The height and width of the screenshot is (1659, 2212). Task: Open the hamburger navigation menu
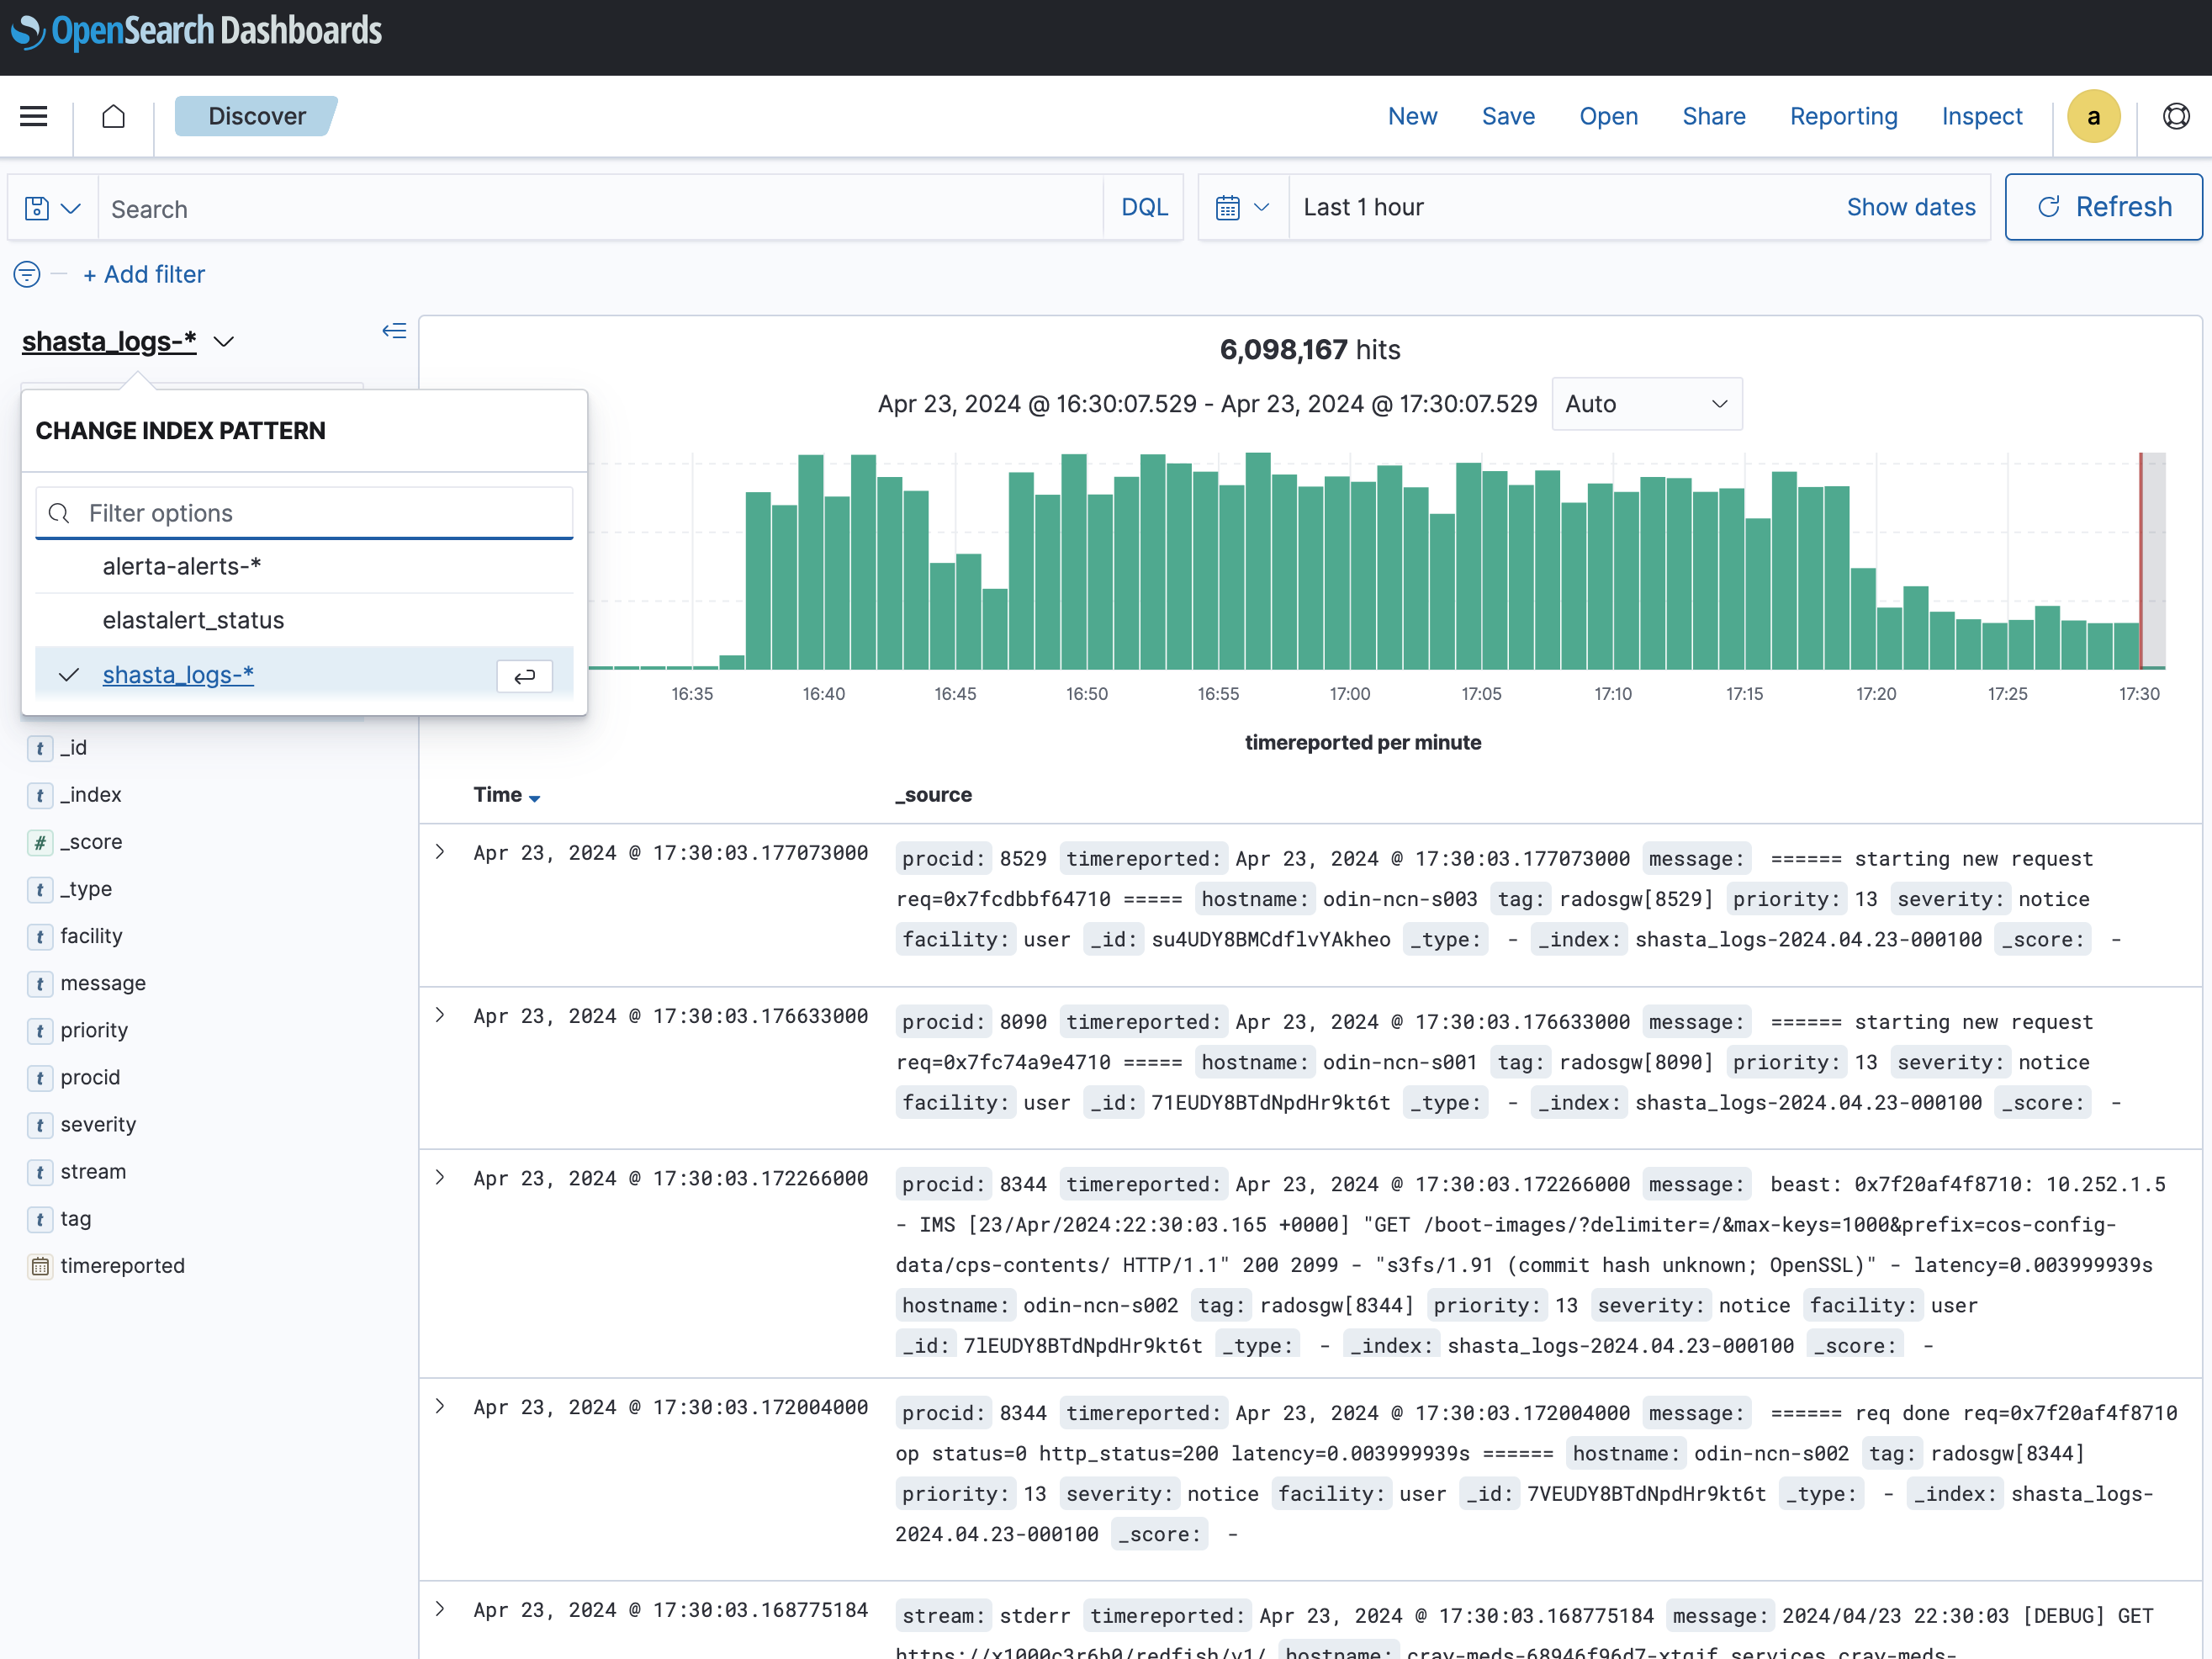34,116
